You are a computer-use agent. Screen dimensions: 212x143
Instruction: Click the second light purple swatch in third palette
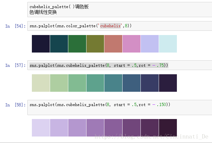point(59,128)
